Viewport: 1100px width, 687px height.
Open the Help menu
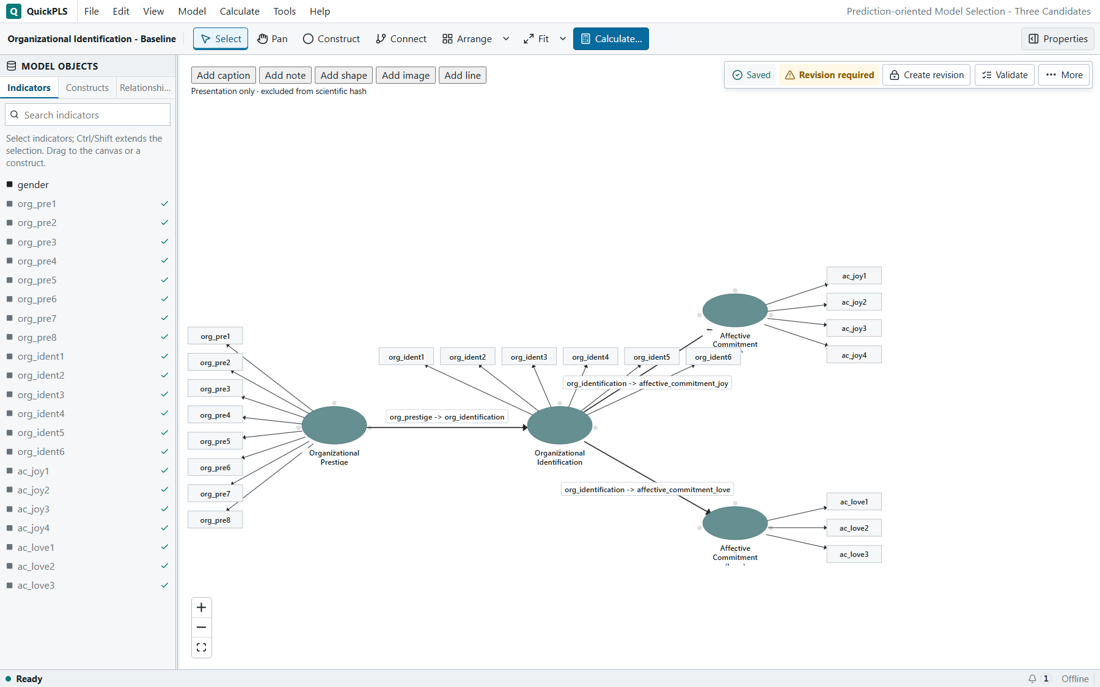coord(320,11)
